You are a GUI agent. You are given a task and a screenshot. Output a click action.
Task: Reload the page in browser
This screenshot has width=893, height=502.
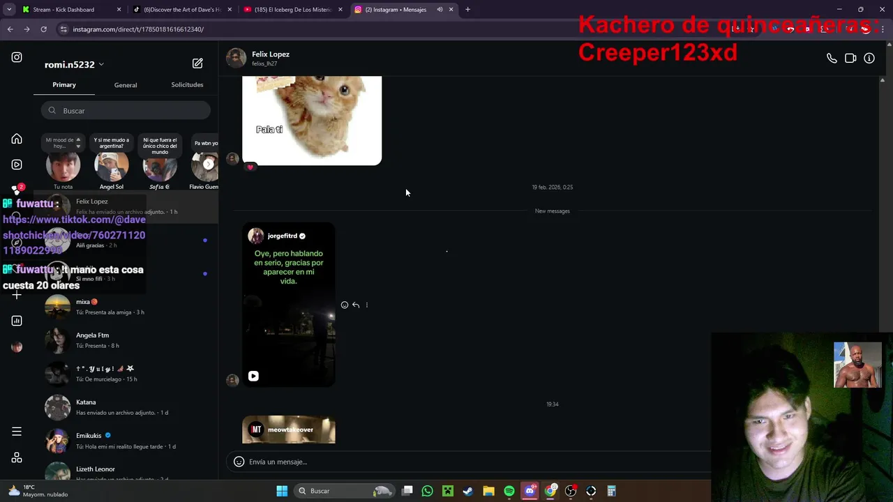click(43, 29)
